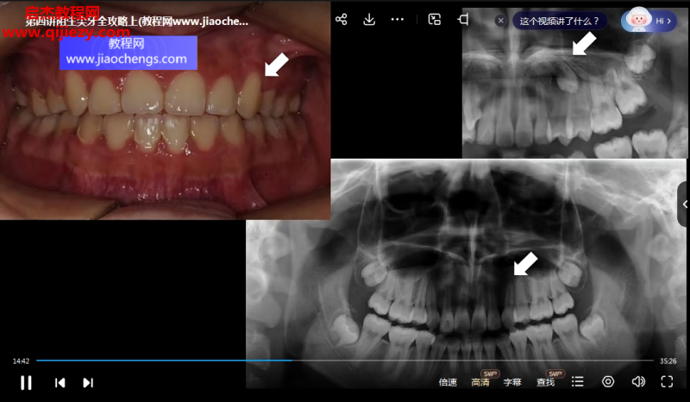Open the three-dot more options menu
690x402 pixels.
pyautogui.click(x=397, y=19)
